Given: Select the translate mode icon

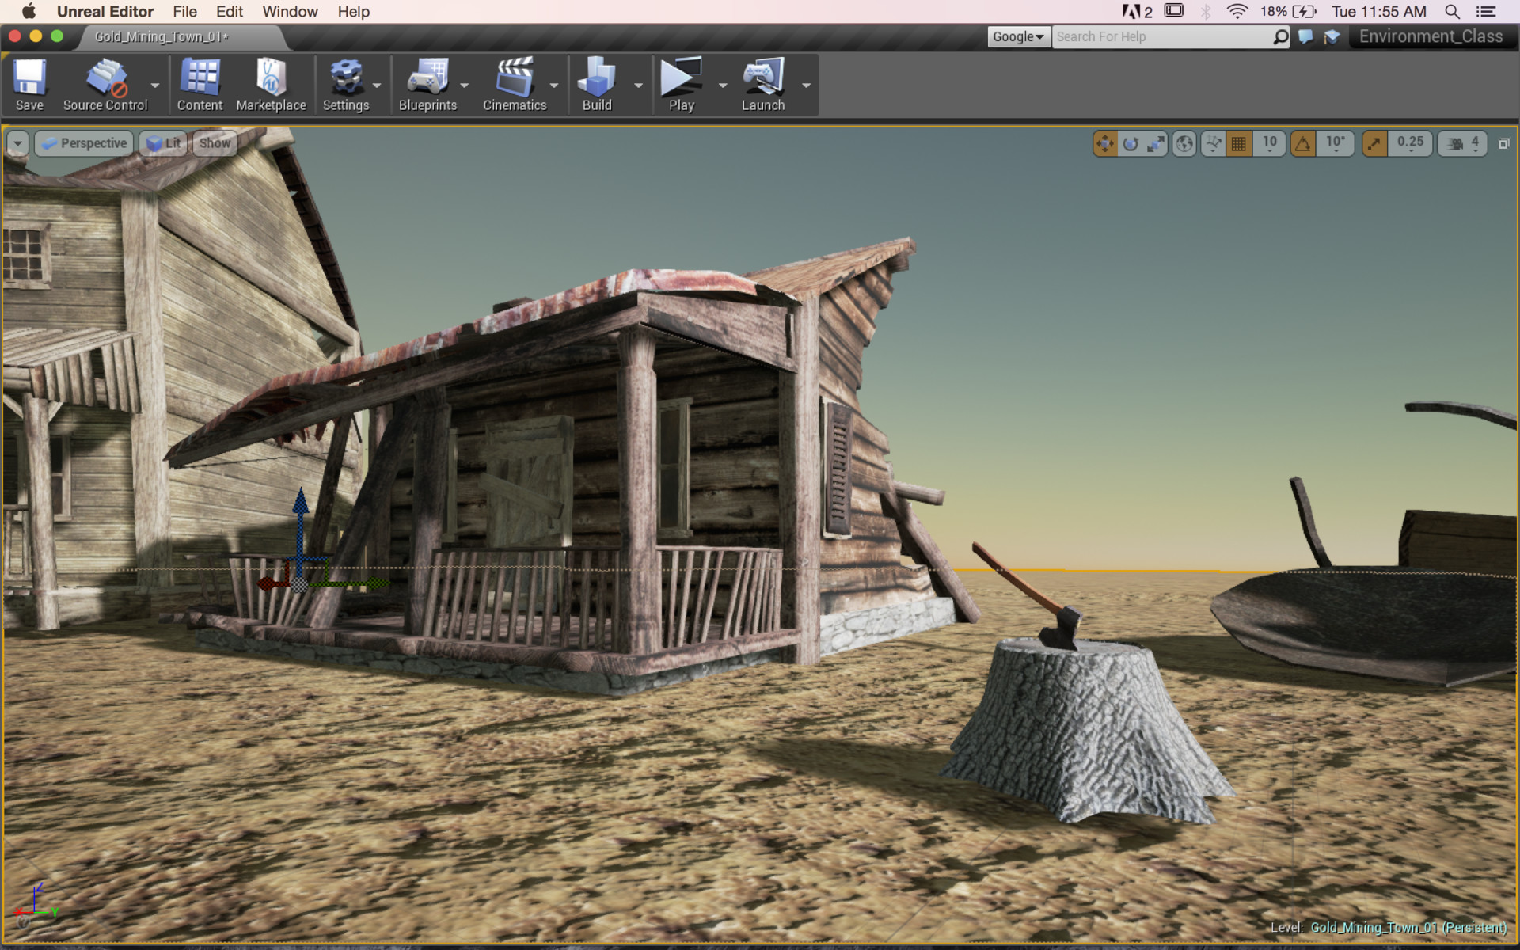Looking at the screenshot, I should click(x=1104, y=143).
